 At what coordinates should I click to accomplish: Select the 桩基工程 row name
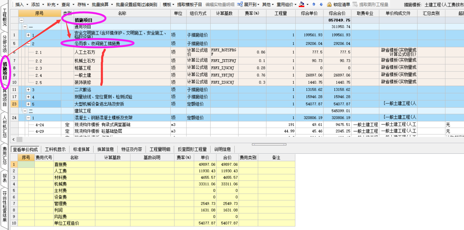[83, 68]
